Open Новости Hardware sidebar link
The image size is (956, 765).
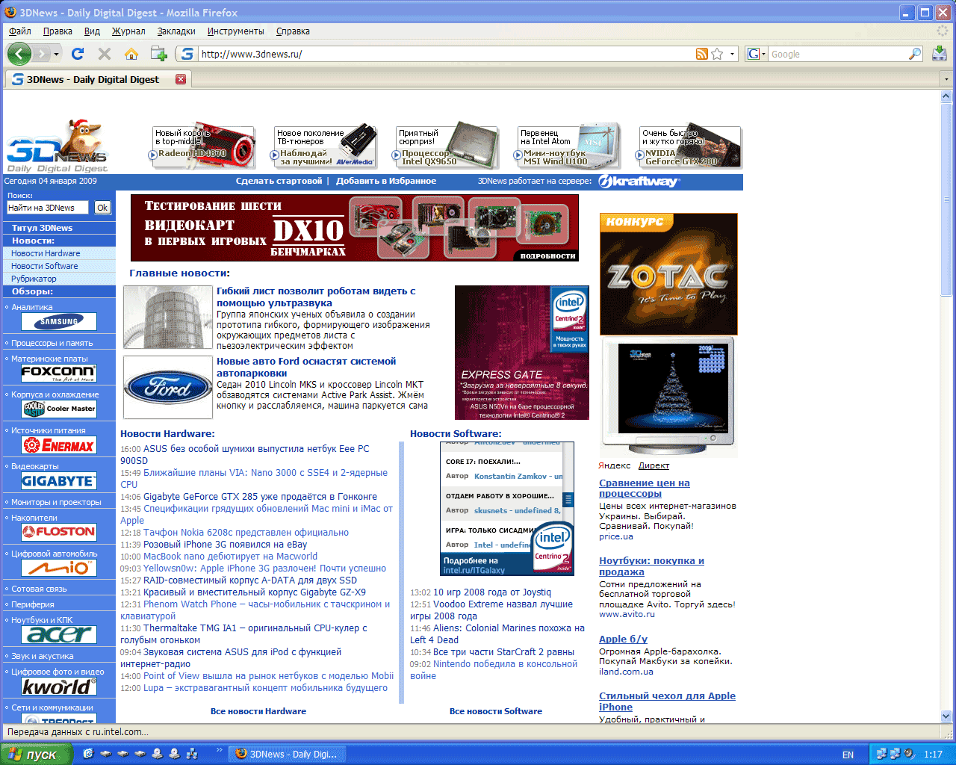click(46, 253)
